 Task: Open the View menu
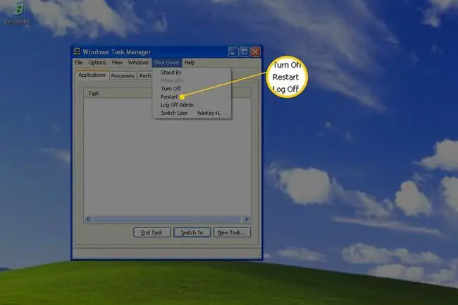point(117,63)
